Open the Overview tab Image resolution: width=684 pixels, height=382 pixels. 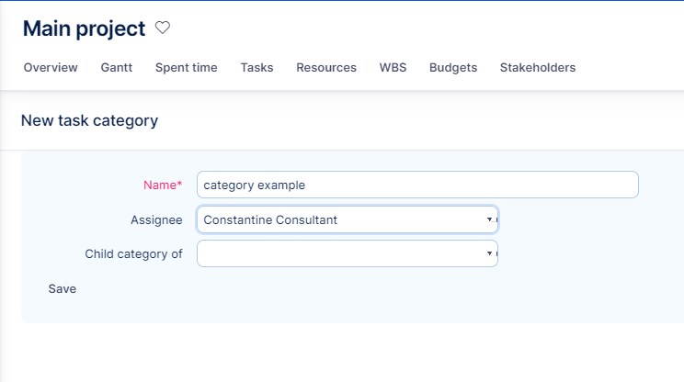pos(51,68)
